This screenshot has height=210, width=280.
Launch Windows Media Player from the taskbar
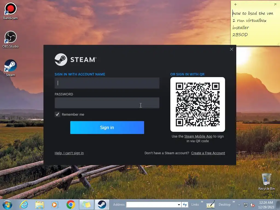[55, 205]
